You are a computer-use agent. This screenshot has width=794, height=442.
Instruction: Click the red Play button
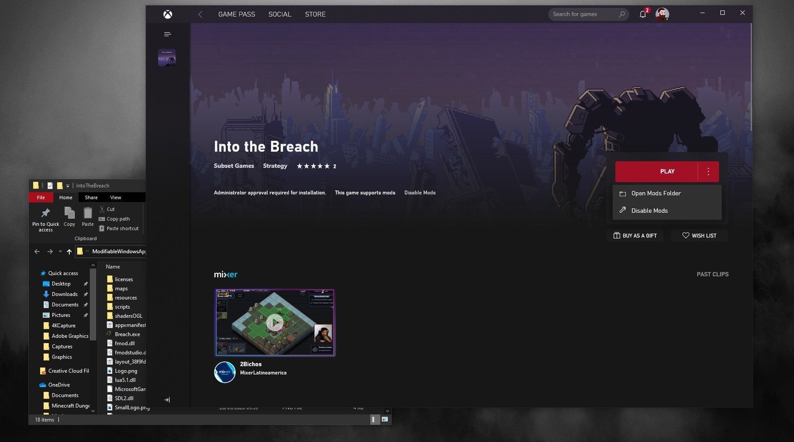(657, 171)
